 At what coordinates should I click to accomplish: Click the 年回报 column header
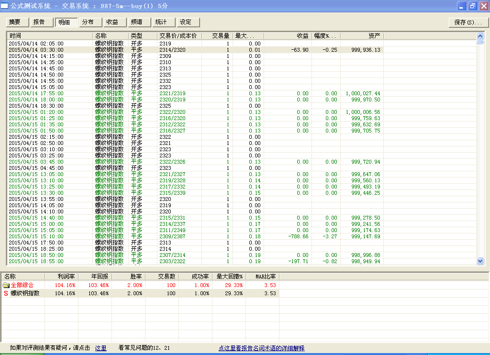pos(95,276)
